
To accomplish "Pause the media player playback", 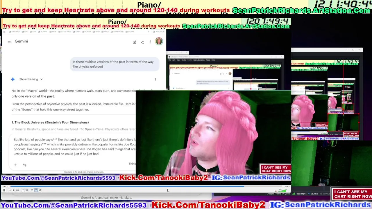I will coord(4,190).
